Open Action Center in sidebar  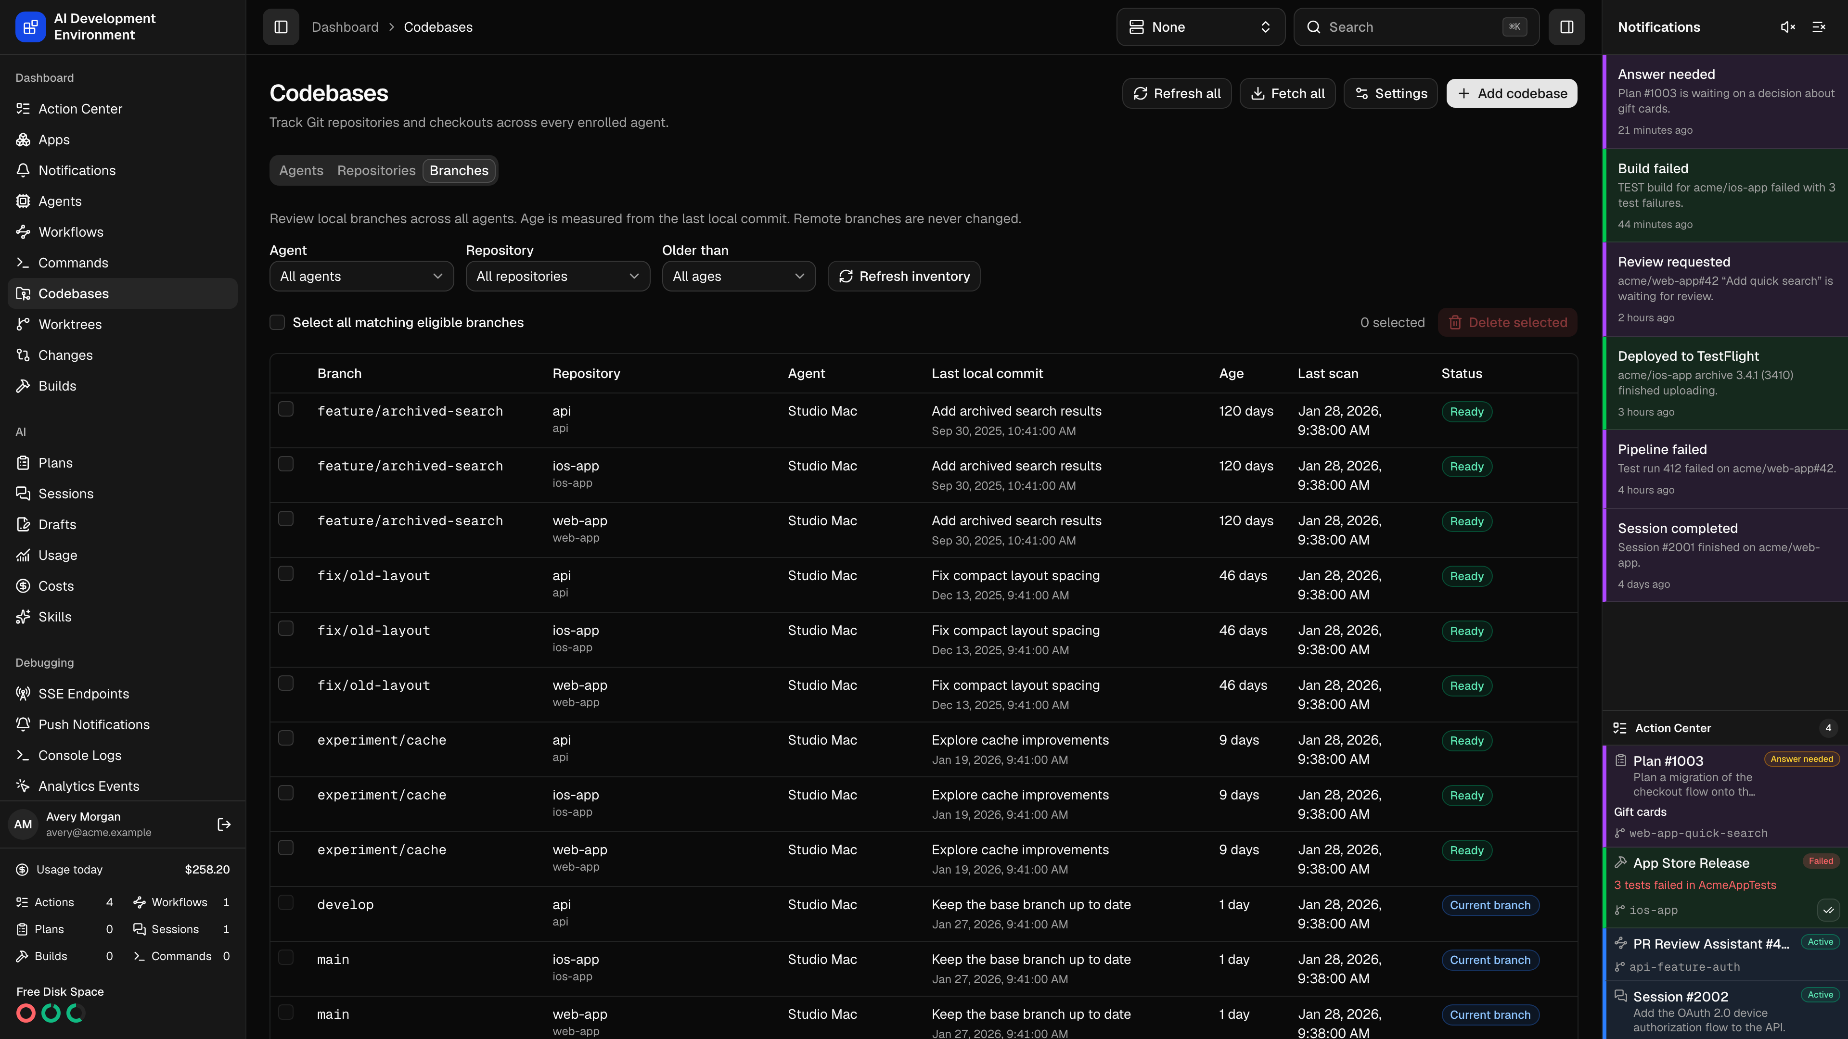[x=123, y=109]
